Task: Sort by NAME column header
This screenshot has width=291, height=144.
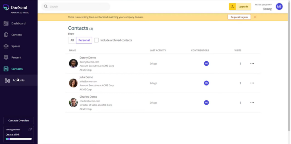Action: 72,50
